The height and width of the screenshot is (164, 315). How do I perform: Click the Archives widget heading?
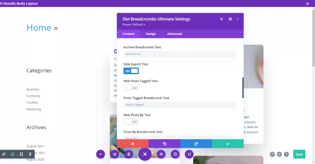pyautogui.click(x=36, y=127)
